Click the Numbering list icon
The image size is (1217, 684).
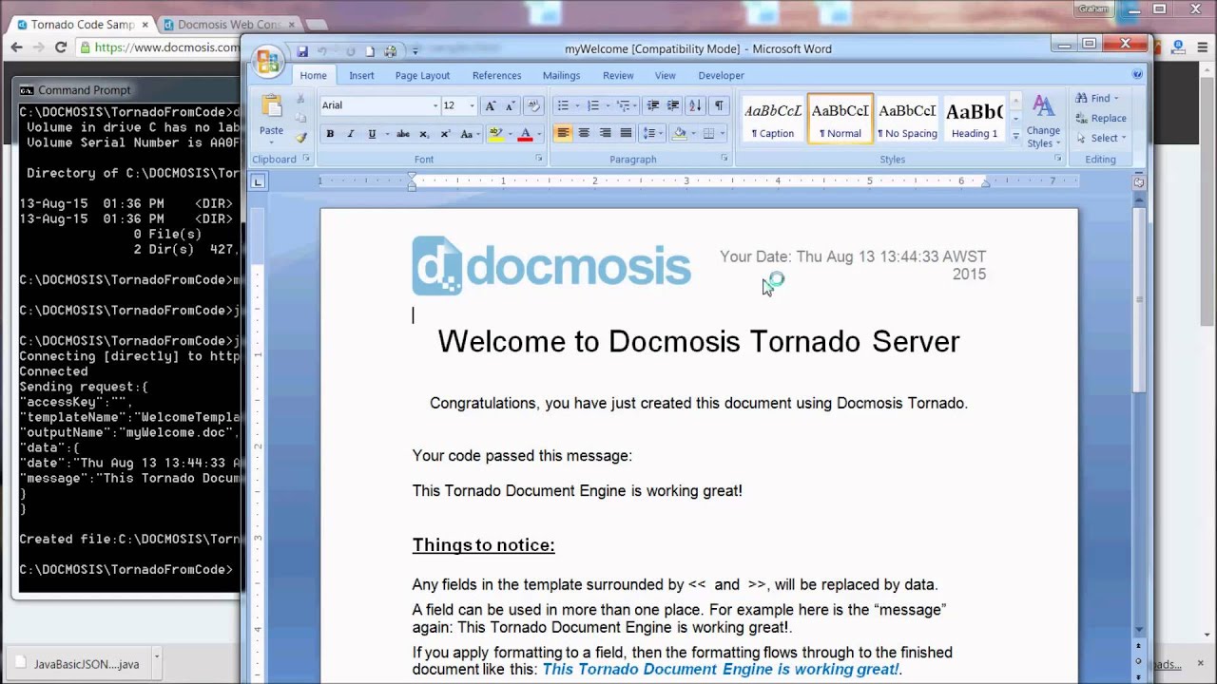click(592, 105)
